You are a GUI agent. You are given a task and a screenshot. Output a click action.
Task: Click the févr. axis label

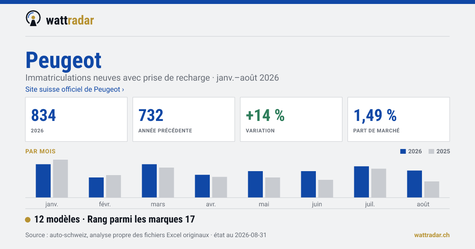(x=105, y=204)
